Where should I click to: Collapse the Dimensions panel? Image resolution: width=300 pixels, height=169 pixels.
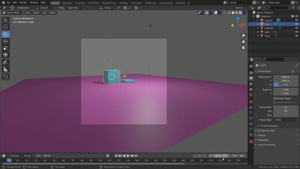[264, 71]
